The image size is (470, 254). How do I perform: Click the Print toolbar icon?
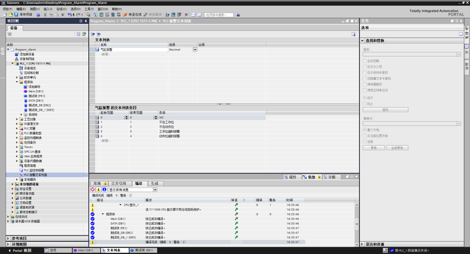click(x=38, y=14)
